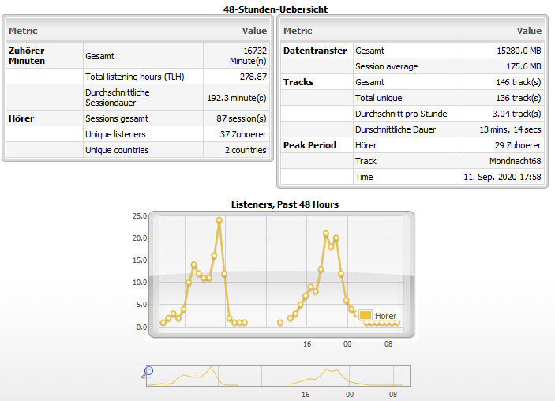Click the 278.87 value cell
The height and width of the screenshot is (401, 555).
point(236,77)
